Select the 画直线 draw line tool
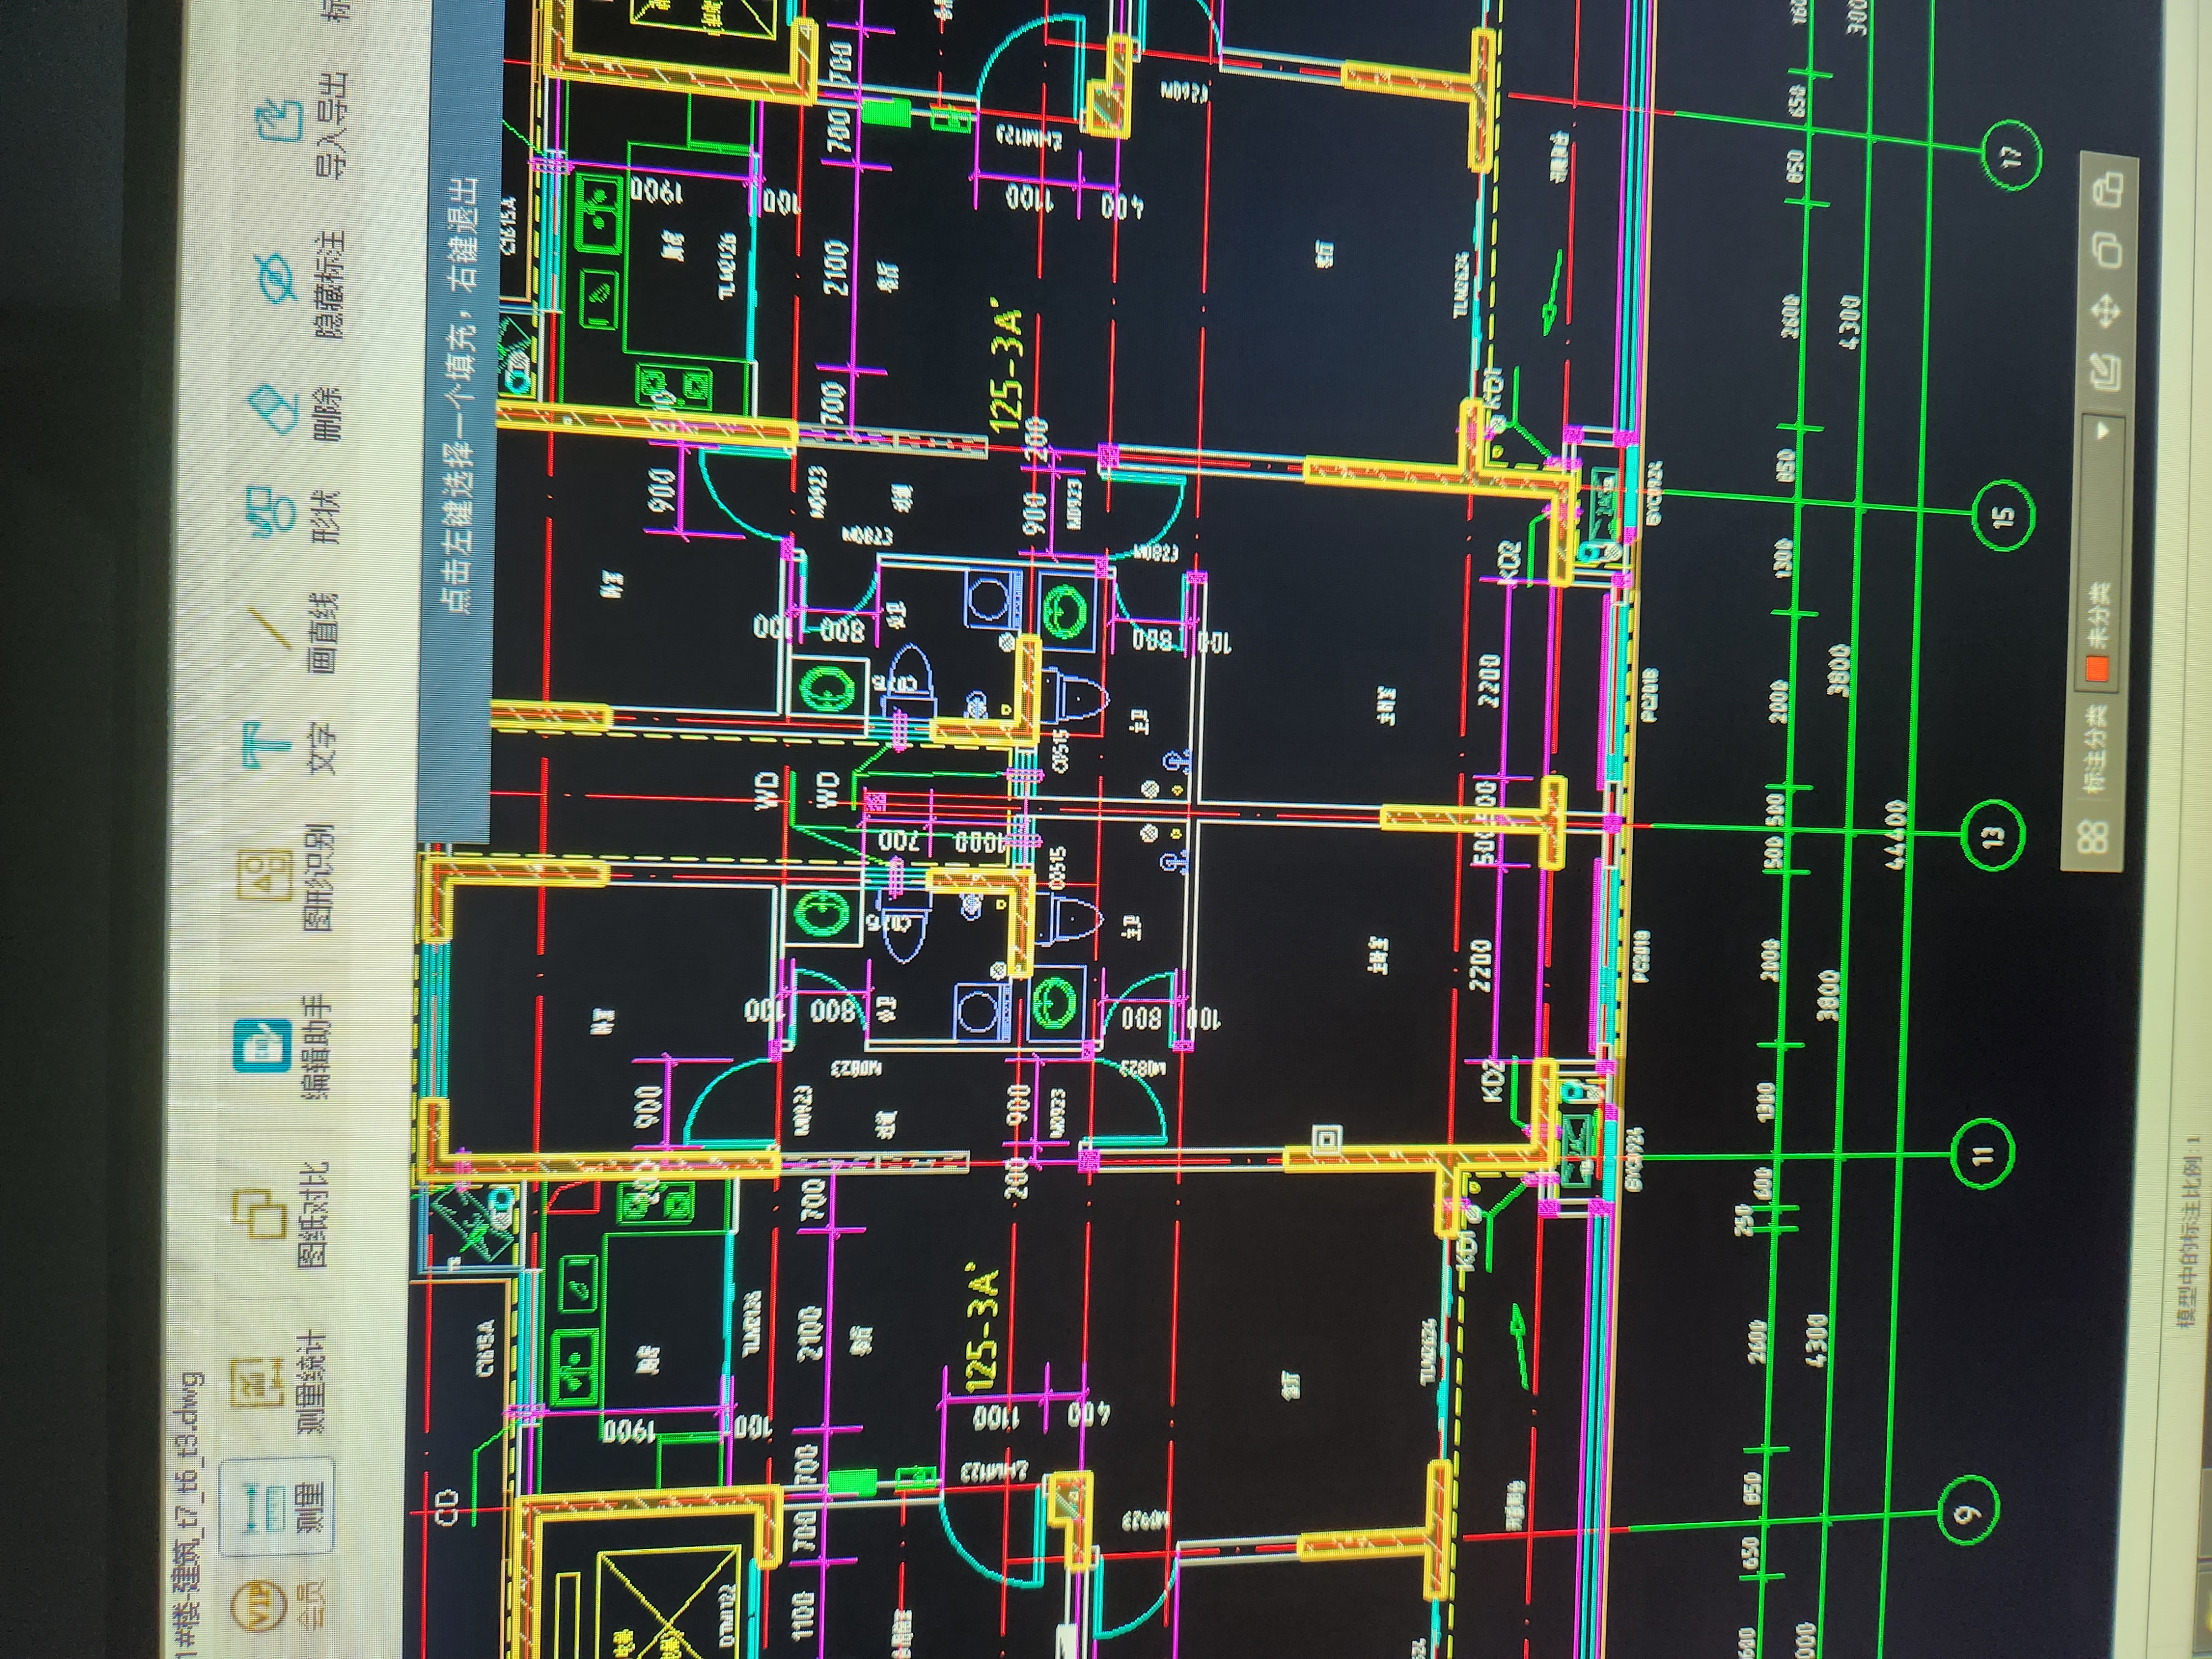The height and width of the screenshot is (1659, 2212). click(x=292, y=632)
